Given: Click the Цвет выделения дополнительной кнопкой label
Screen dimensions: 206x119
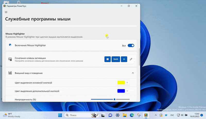Looking at the screenshot, I should coord(37,91).
